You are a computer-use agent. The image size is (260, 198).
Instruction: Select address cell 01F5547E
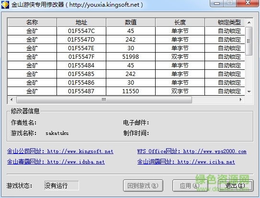pyautogui.click(x=81, y=48)
